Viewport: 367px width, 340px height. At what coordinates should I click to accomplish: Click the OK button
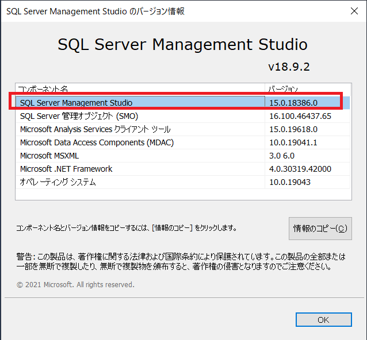tap(323, 319)
